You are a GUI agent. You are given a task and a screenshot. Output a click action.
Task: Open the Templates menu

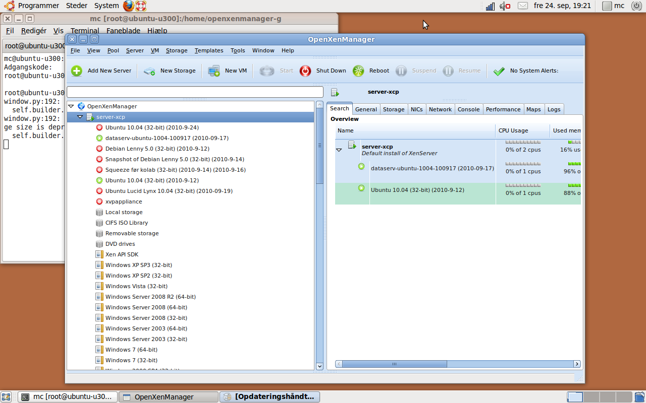[x=208, y=50]
